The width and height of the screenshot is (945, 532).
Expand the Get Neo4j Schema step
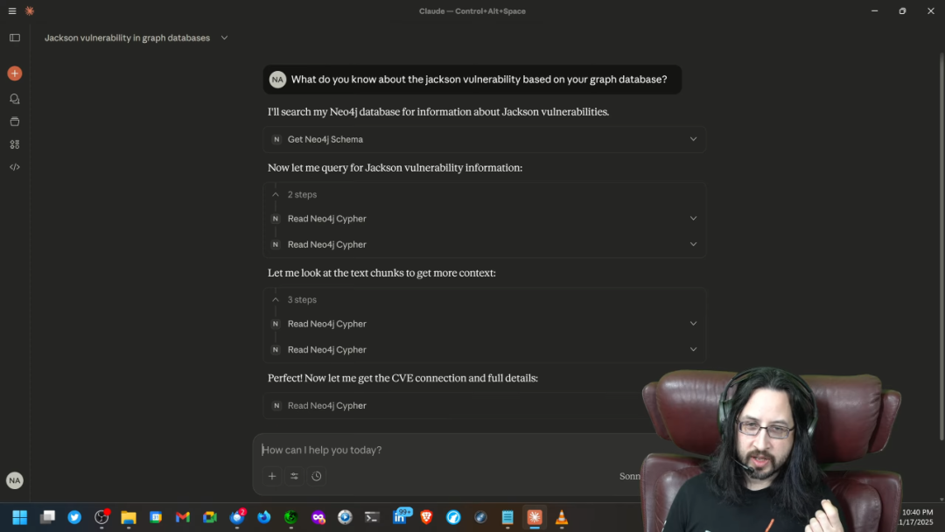[485, 139]
